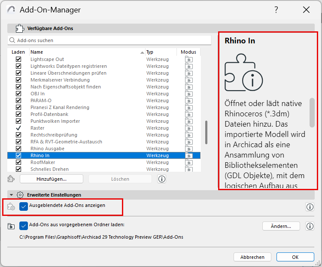Screen dimensions: 322x267
Task: Click the puzzle-gear icon beside Ausgeblendete Add-Ons
Action: tap(11, 206)
